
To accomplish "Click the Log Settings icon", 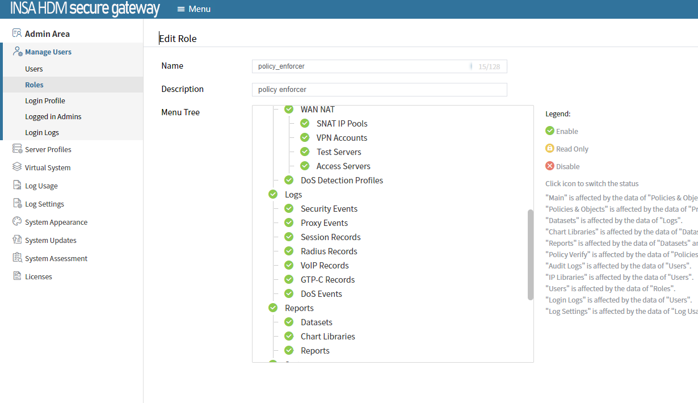I will 17,204.
